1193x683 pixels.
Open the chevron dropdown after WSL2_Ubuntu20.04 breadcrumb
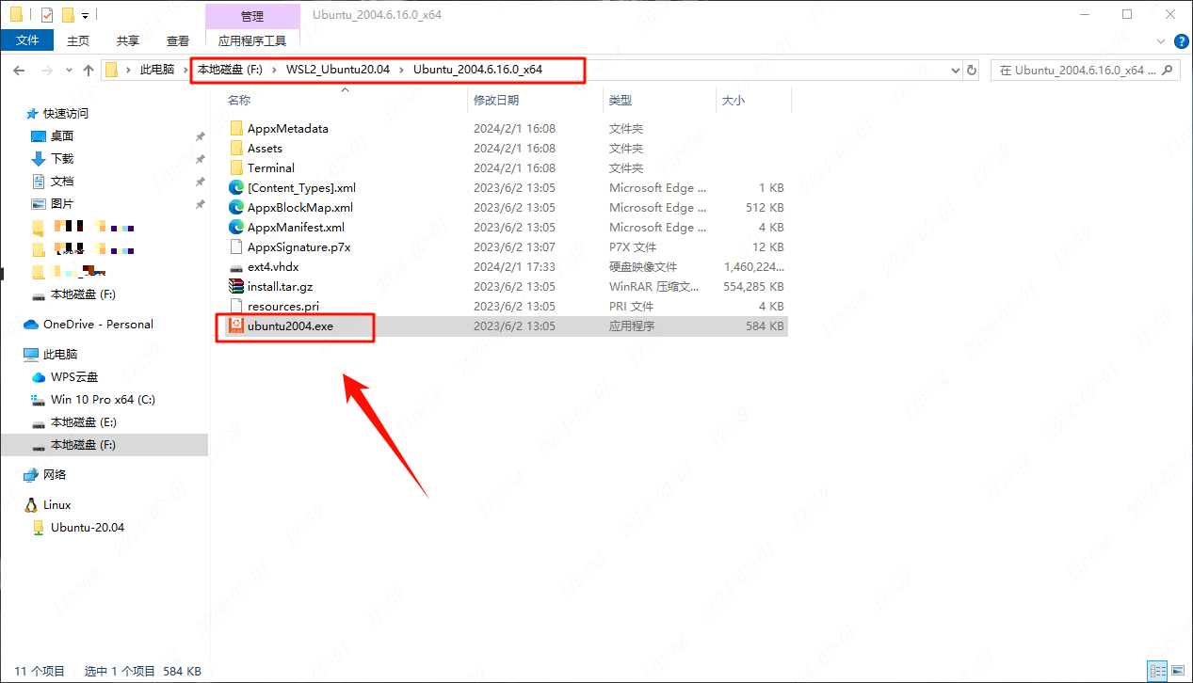[401, 70]
